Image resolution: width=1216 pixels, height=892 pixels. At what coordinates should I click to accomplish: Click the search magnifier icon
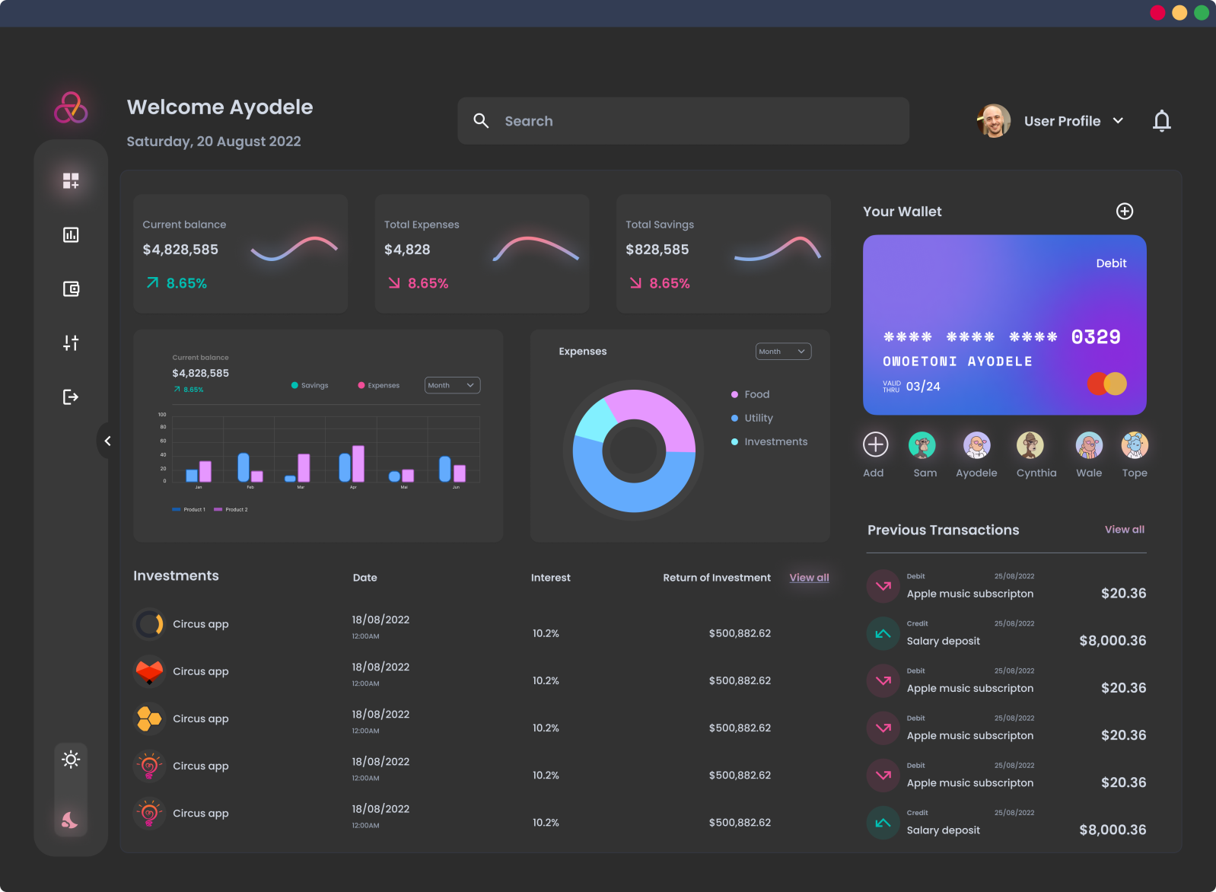coord(481,120)
